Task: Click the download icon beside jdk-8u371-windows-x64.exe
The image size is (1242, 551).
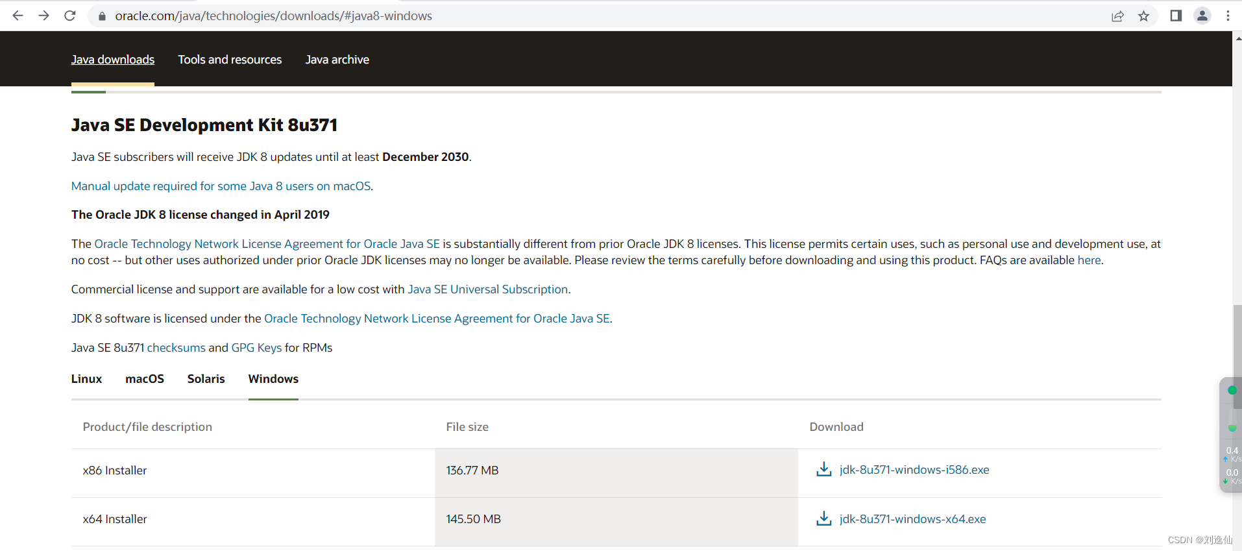Action: click(x=823, y=519)
